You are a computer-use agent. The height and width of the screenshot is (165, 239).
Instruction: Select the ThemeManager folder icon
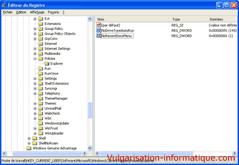41,99
